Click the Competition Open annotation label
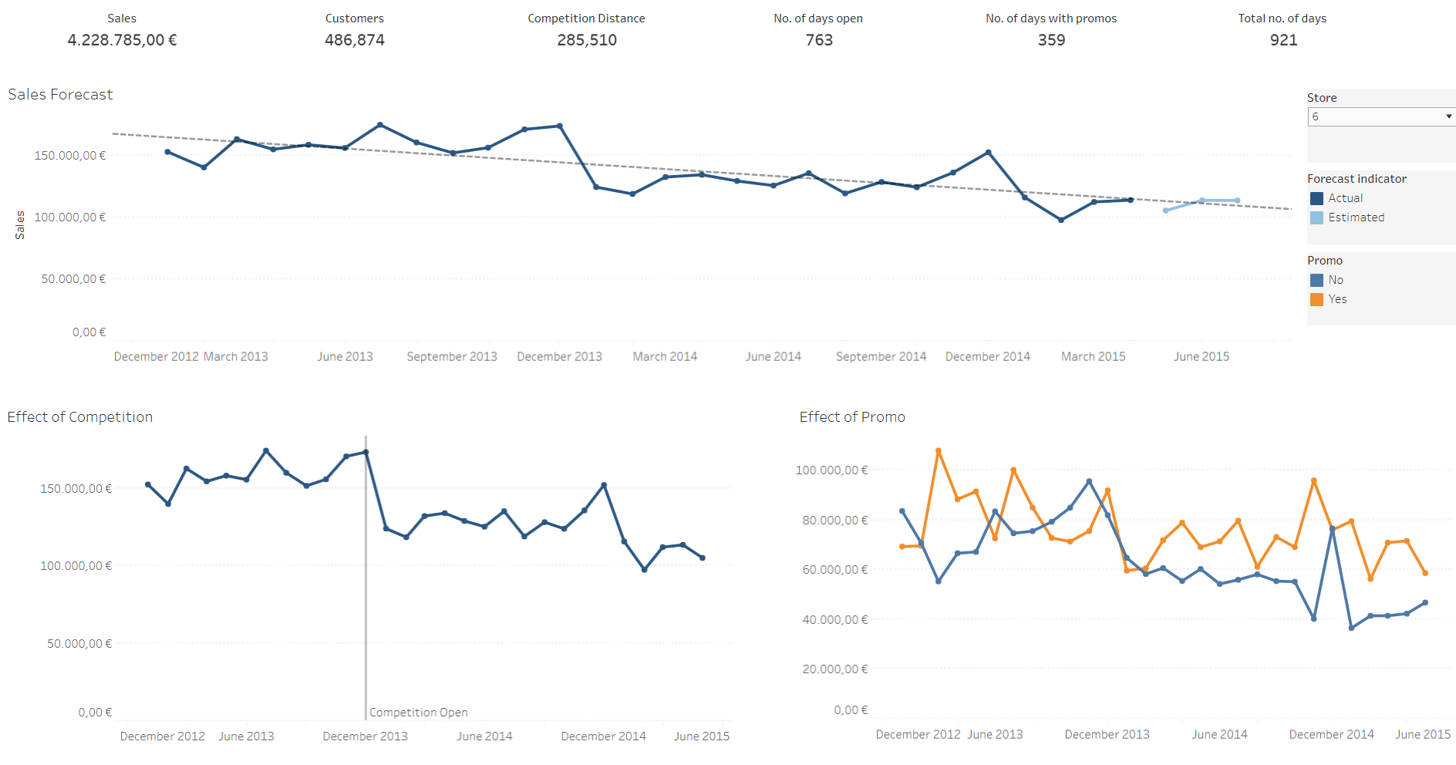The width and height of the screenshot is (1456, 765). 419,712
